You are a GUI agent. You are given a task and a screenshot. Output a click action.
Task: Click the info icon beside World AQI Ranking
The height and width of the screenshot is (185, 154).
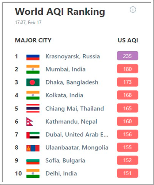click(133, 10)
